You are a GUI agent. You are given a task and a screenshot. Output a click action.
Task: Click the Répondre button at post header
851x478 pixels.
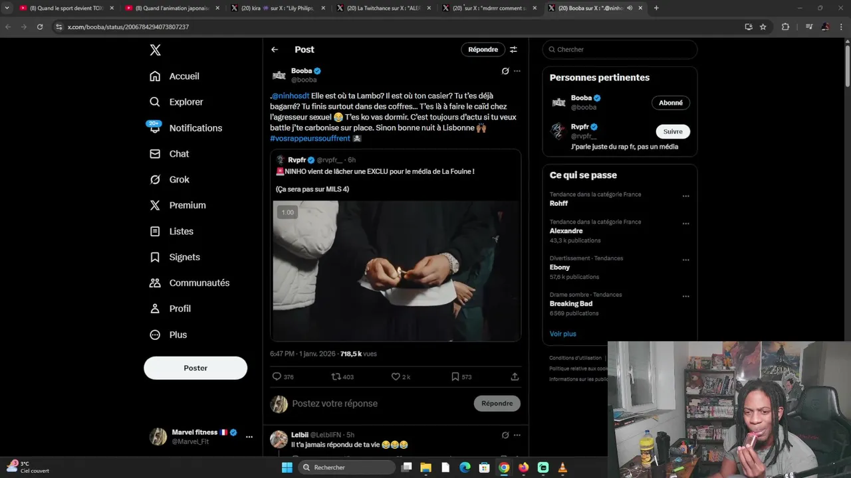pos(483,50)
